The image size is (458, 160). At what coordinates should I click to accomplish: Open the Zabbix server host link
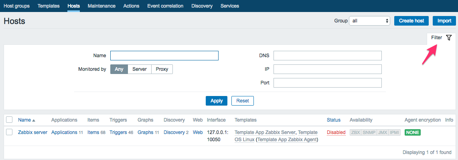[33, 132]
